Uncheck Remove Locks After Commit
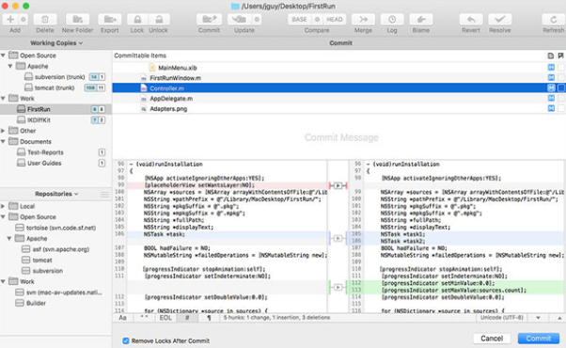Image resolution: width=566 pixels, height=348 pixels. click(x=126, y=340)
